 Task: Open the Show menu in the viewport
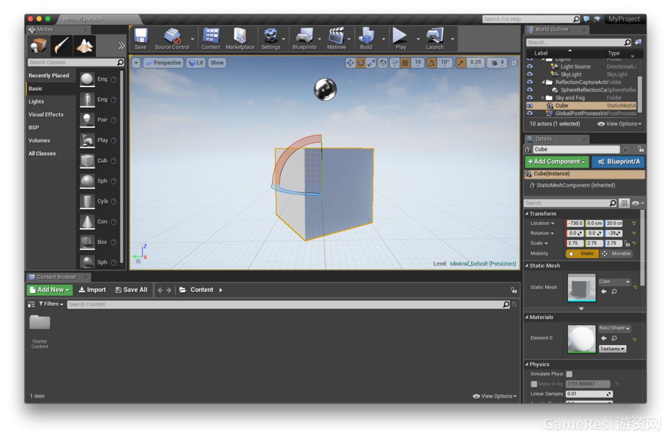pyautogui.click(x=217, y=63)
